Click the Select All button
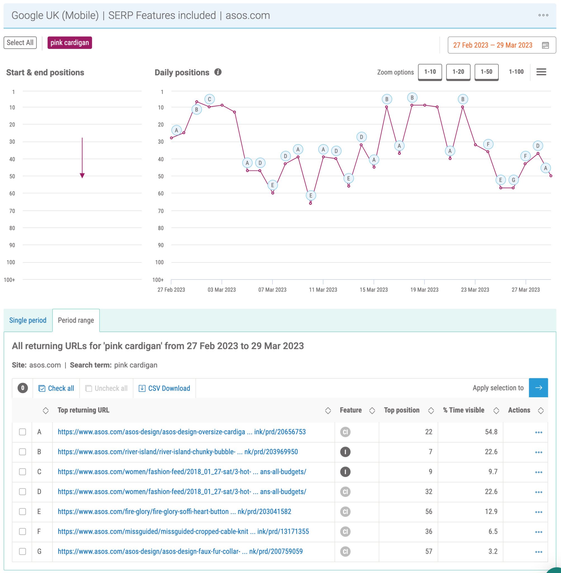561x573 pixels. coord(20,43)
